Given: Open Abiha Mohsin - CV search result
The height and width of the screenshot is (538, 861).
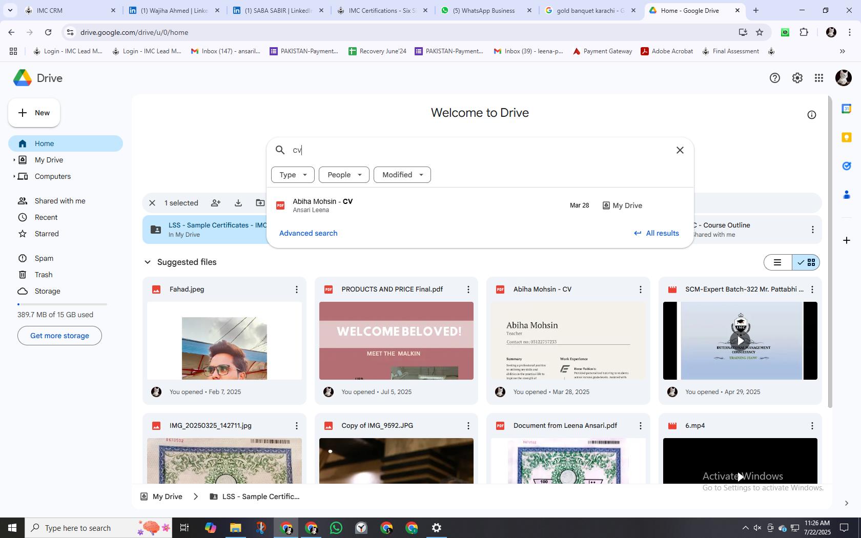Looking at the screenshot, I should pyautogui.click(x=480, y=205).
